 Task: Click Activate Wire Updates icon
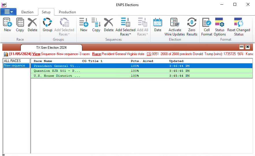coord(175,22)
